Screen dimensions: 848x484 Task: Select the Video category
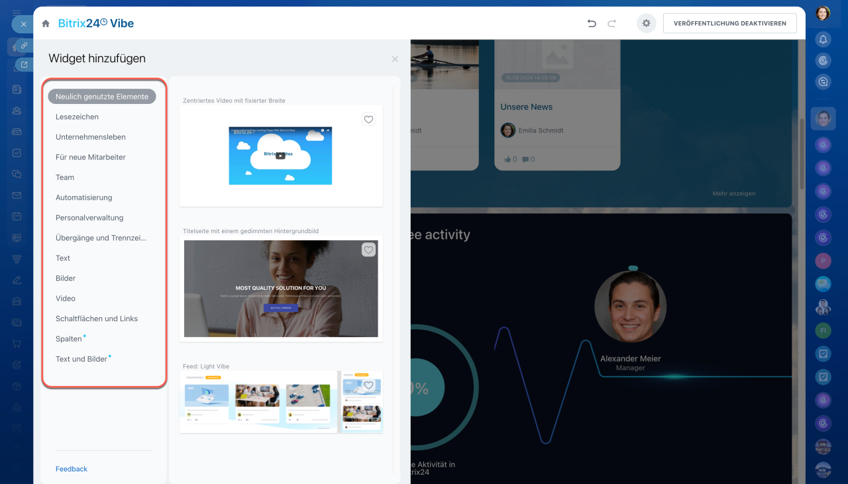(x=66, y=299)
